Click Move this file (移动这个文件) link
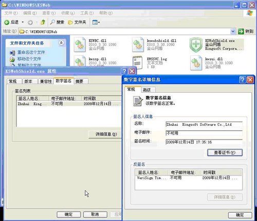The image size is (257, 221). (29, 59)
